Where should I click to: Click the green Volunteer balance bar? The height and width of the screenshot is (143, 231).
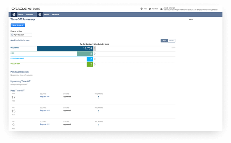pos(90,64)
